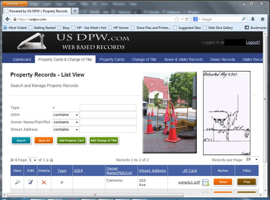Open the Bookmarks star toolbar button
The image size is (270, 200).
coord(256,27)
